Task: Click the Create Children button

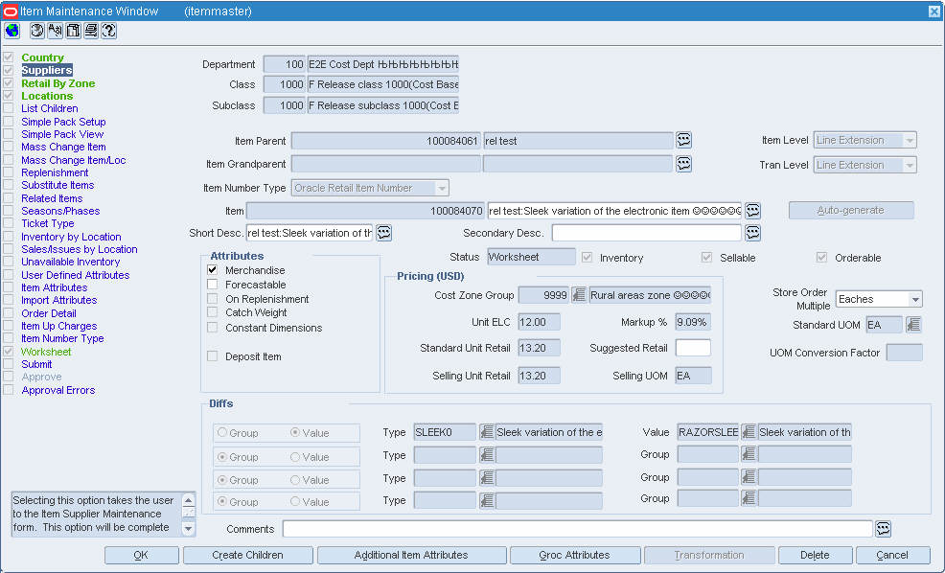Action: (x=247, y=555)
